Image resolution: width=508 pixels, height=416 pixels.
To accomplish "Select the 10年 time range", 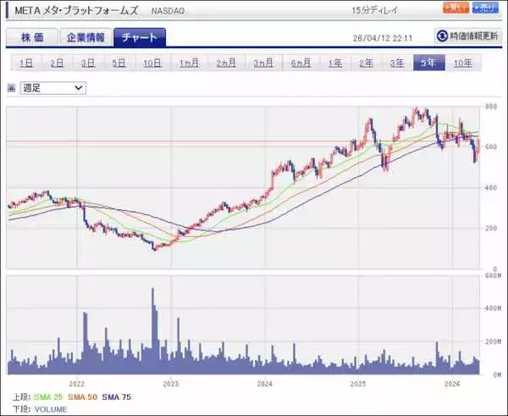I will click(462, 64).
